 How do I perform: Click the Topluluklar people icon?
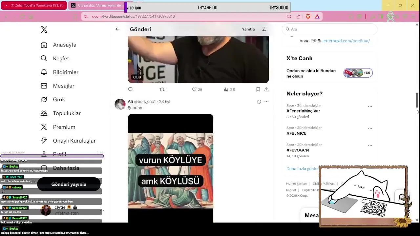tap(44, 113)
